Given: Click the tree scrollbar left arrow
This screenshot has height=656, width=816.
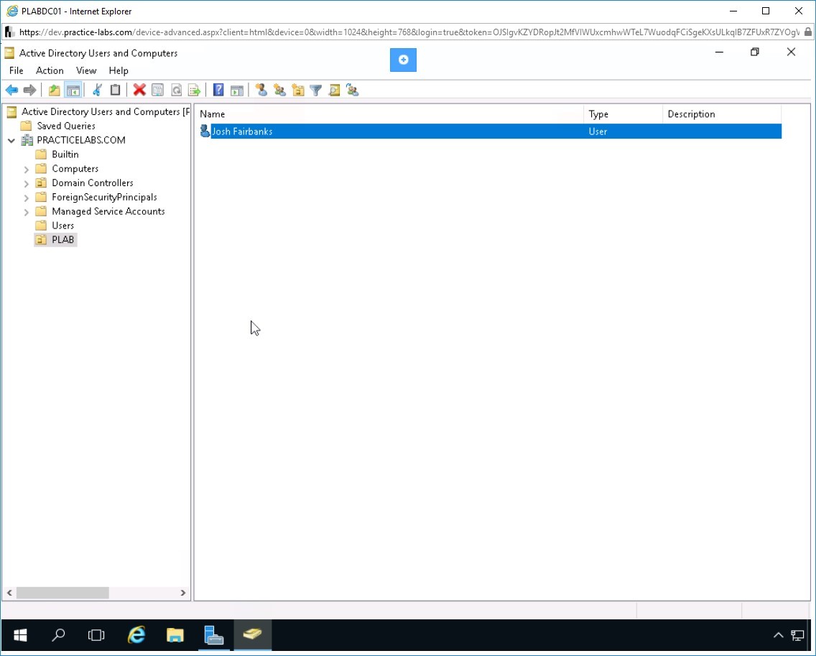Looking at the screenshot, I should pyautogui.click(x=9, y=593).
